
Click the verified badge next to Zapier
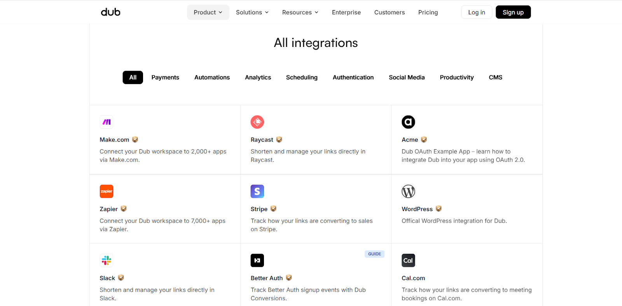pyautogui.click(x=124, y=209)
